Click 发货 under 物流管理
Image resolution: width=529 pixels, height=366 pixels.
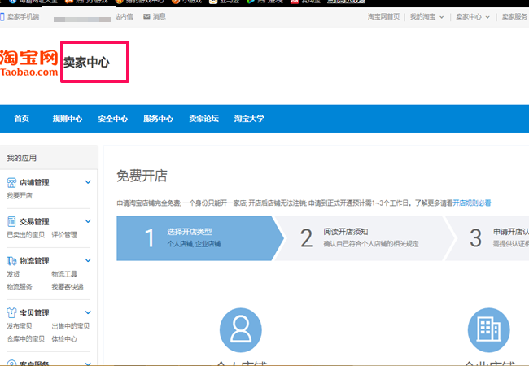pyautogui.click(x=13, y=273)
